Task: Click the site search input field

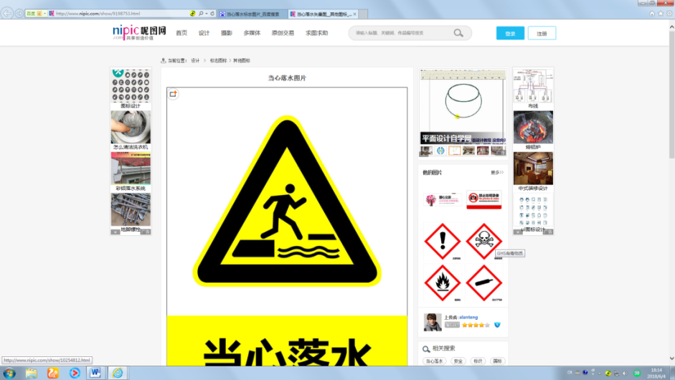Action: (402, 33)
